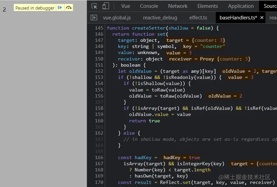The height and width of the screenshot is (187, 277).
Task: Click 'isIntegerKey(key)' on line 167
Action: 200,164
